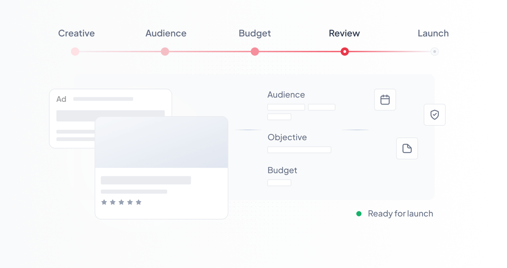Click the green status dot indicator

click(359, 213)
